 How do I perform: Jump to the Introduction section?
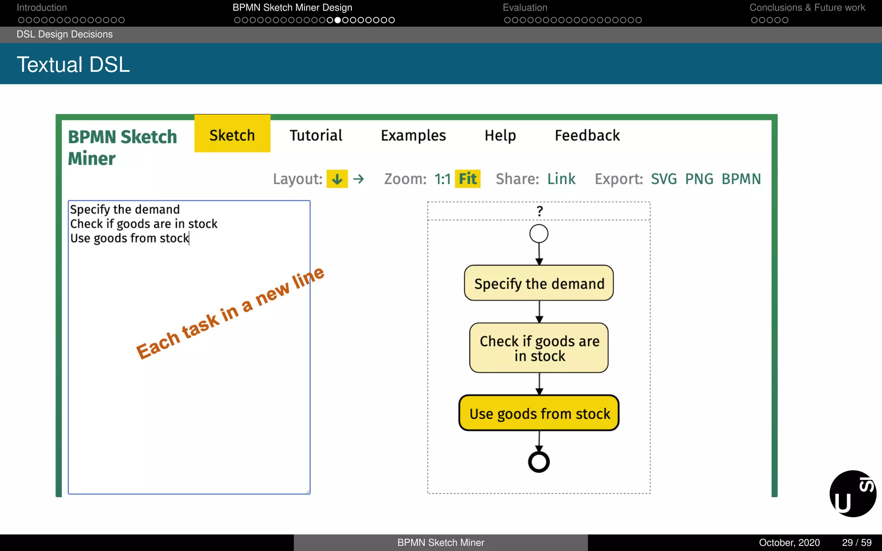click(x=42, y=8)
